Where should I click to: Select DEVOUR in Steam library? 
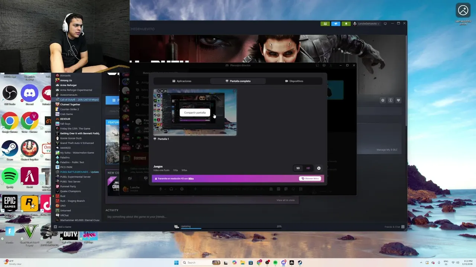(65, 119)
